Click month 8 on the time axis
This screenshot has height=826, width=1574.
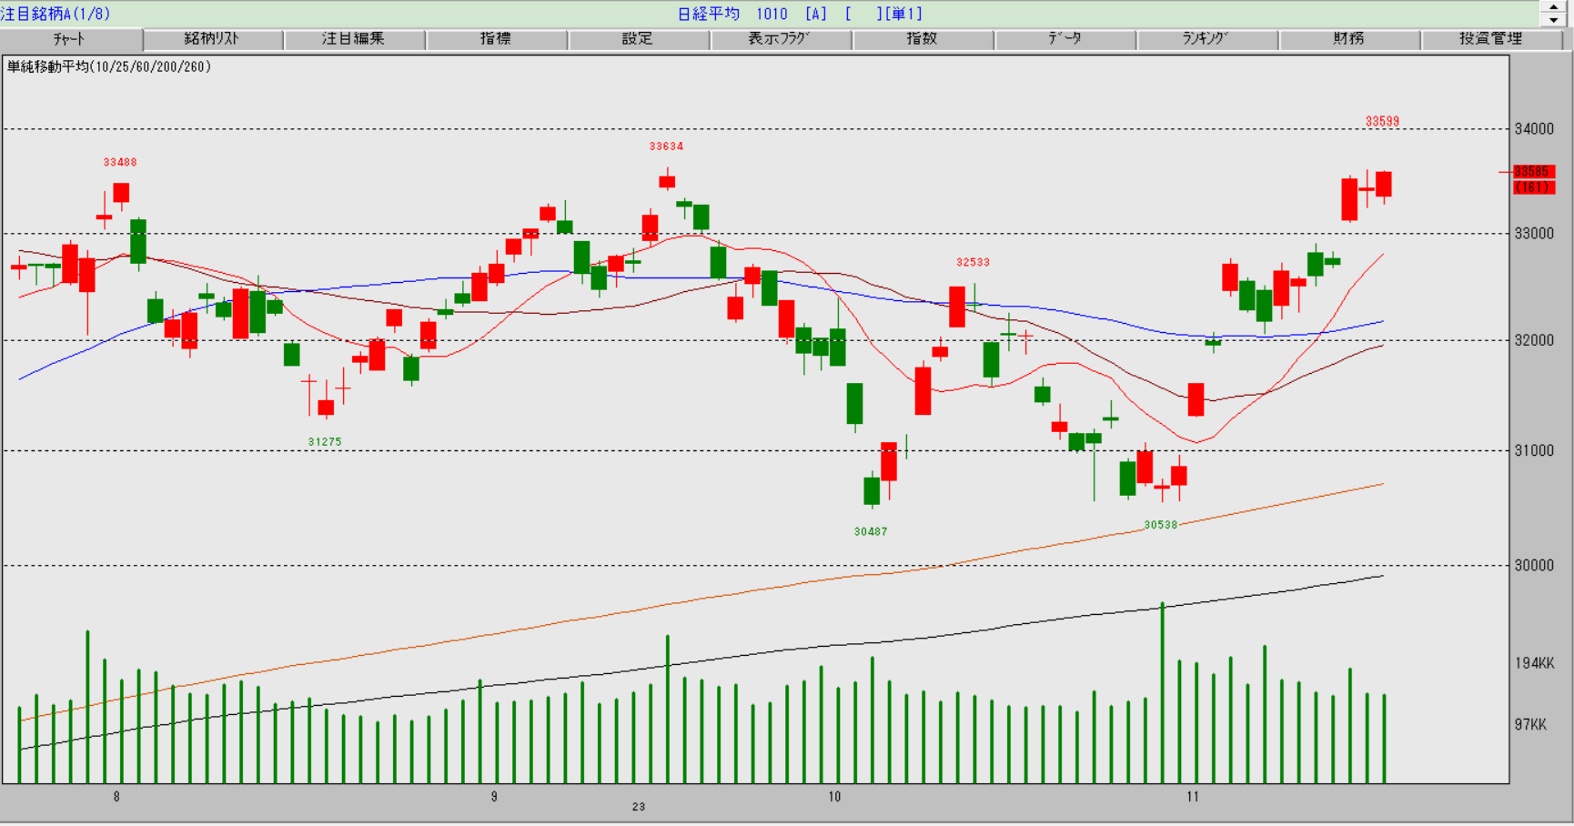[x=116, y=797]
